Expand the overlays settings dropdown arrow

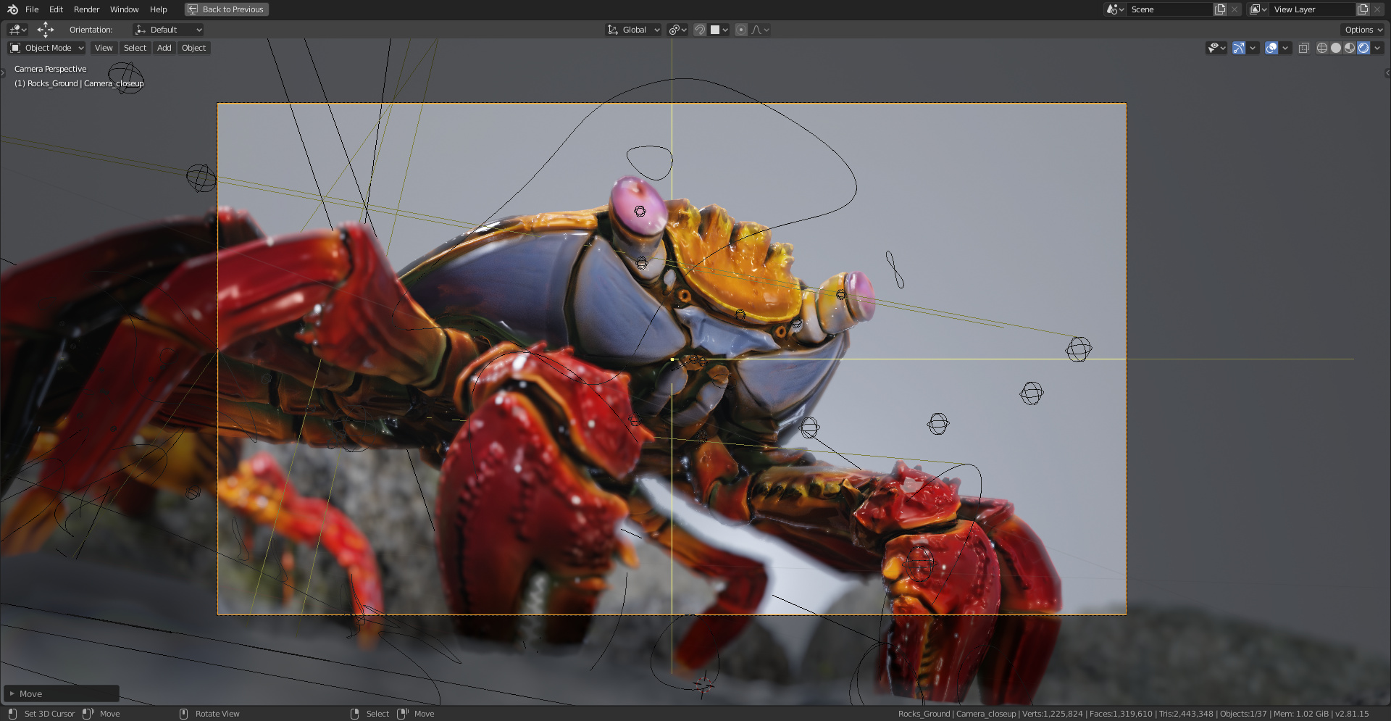point(1285,48)
